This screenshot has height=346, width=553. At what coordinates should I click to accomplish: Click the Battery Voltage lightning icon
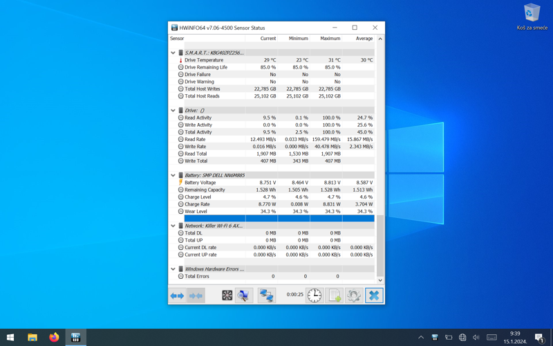pyautogui.click(x=181, y=182)
